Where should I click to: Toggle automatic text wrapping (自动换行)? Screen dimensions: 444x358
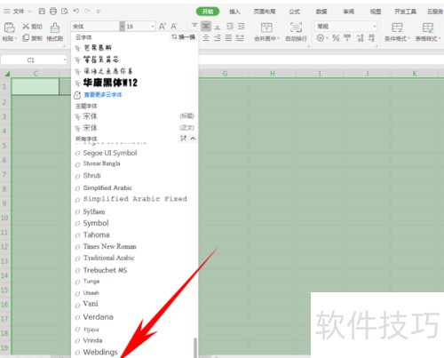[296, 32]
